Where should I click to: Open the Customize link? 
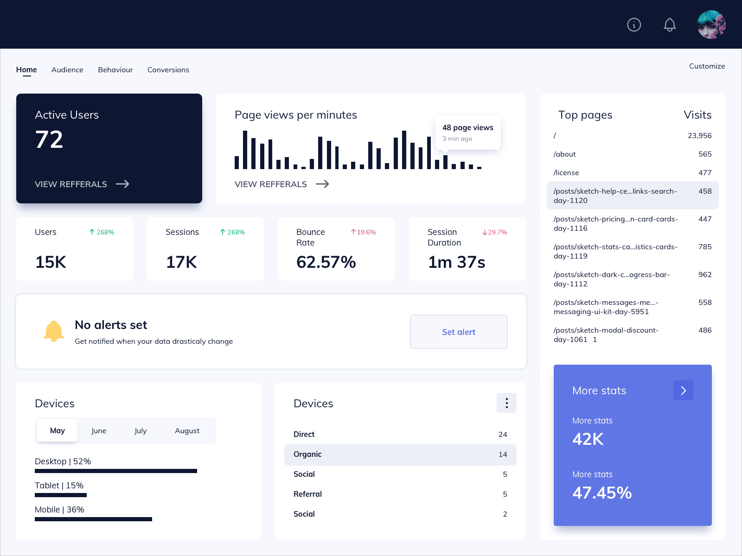pyautogui.click(x=706, y=66)
